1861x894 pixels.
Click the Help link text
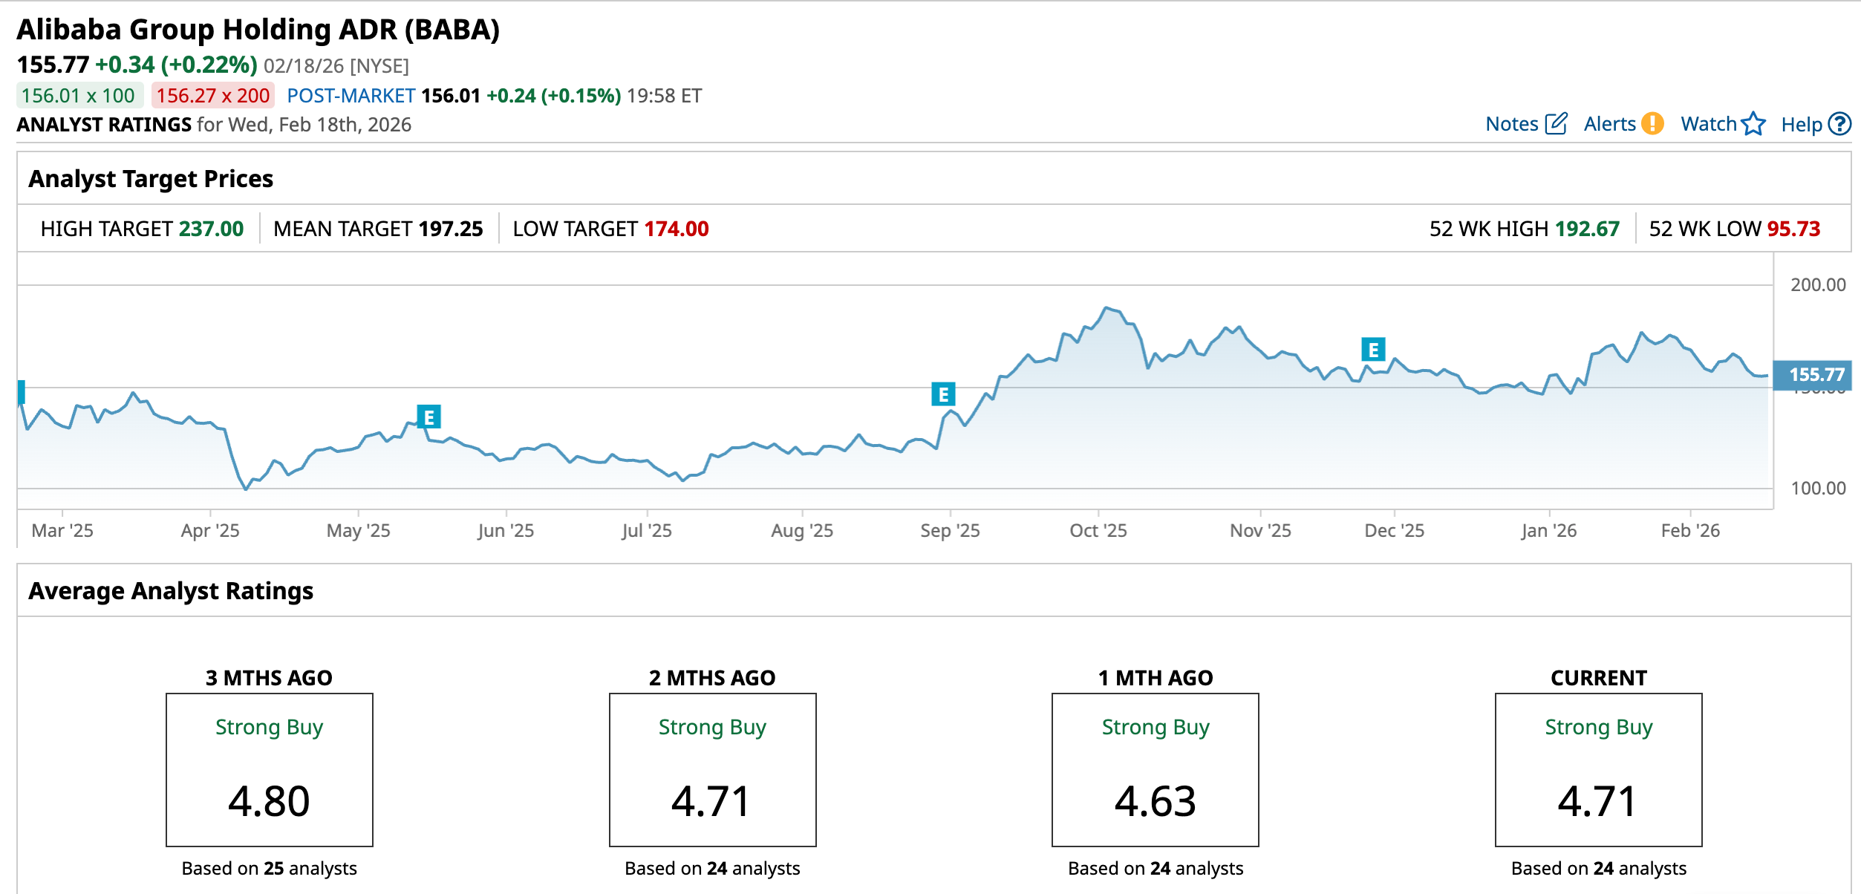click(x=1801, y=125)
